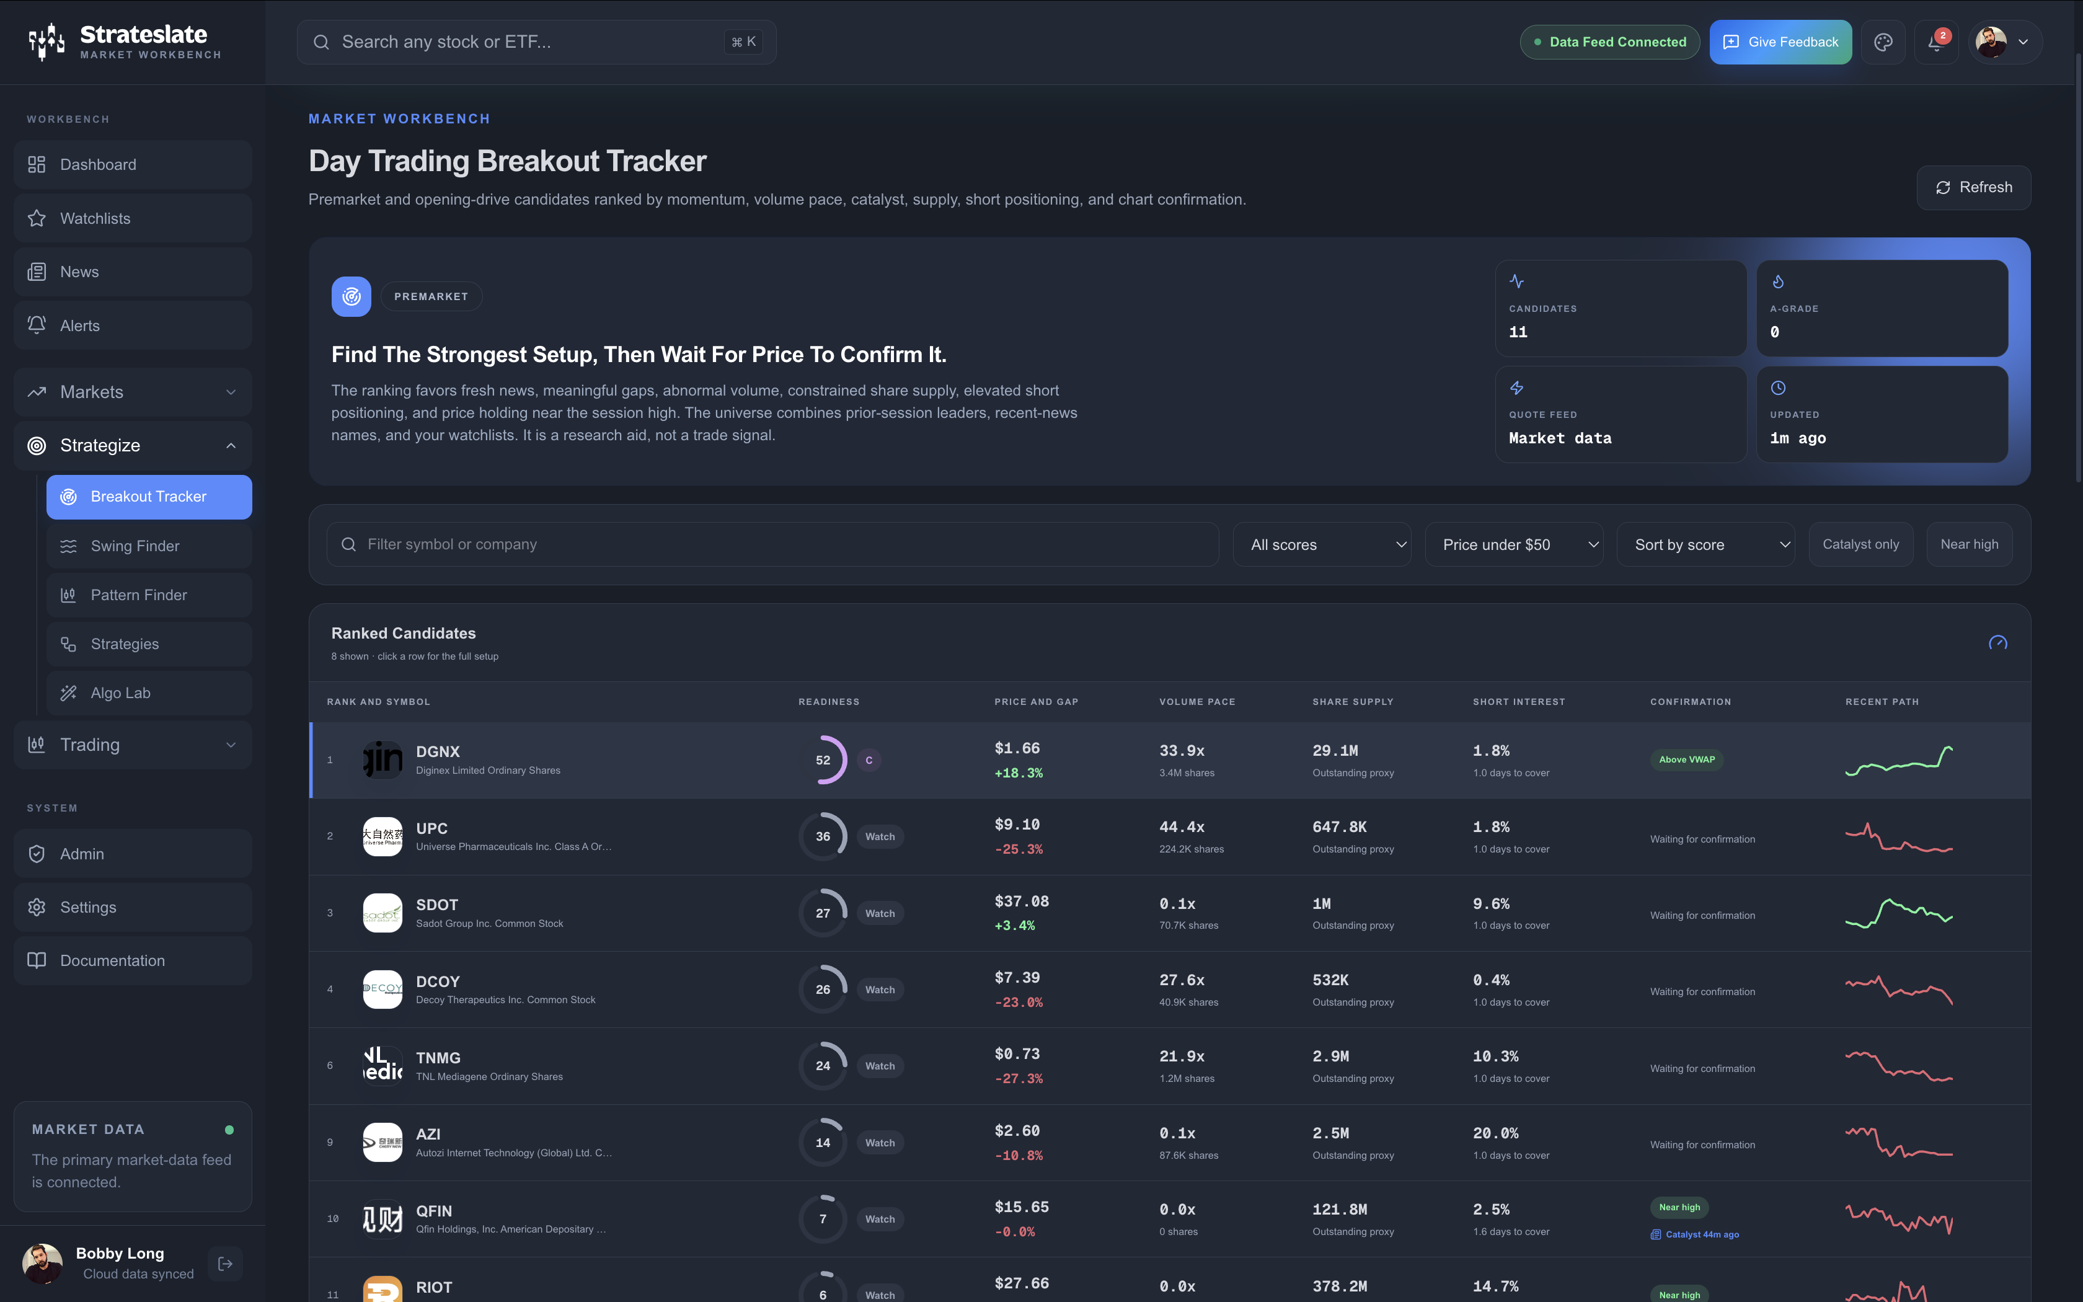The image size is (2083, 1302).
Task: Click the Watch badge on the AZI row
Action: pyautogui.click(x=880, y=1143)
